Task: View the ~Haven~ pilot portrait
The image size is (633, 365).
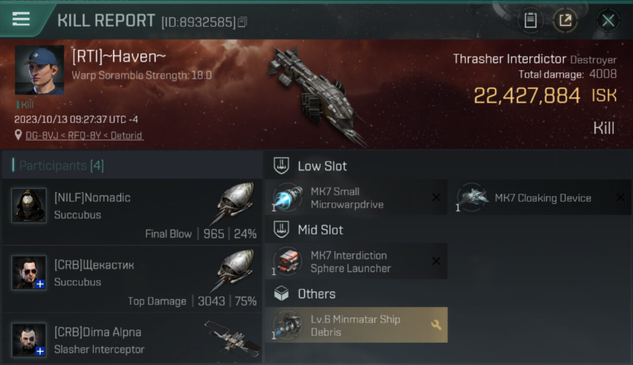Action: tap(39, 70)
